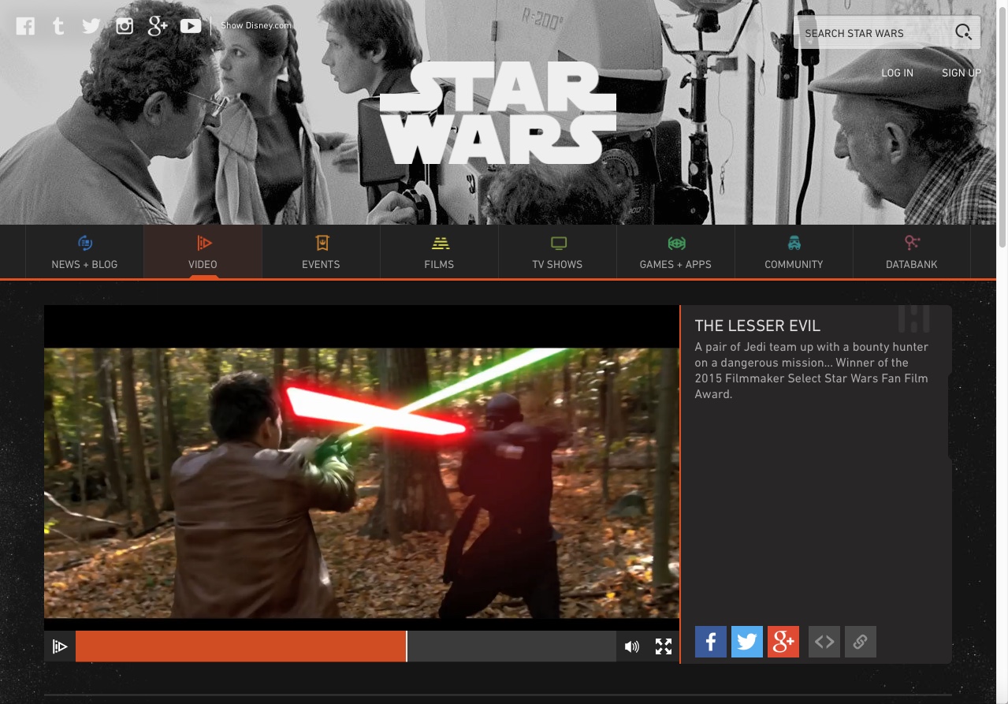
Task: Click the Show Disney.com link
Action: [x=256, y=25]
